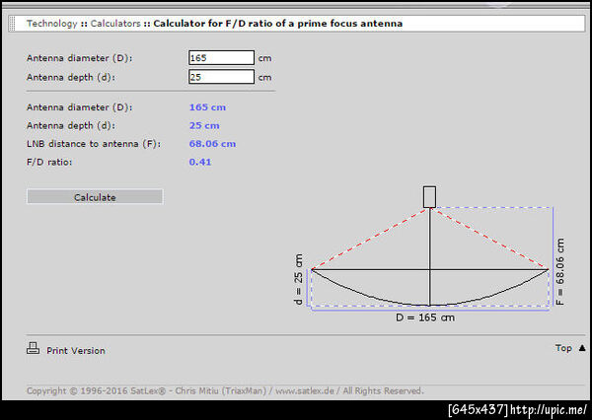Click the D = 165 cm diagram label
592x420 pixels.
424,317
